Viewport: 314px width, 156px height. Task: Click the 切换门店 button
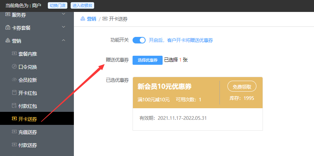(x=58, y=5)
